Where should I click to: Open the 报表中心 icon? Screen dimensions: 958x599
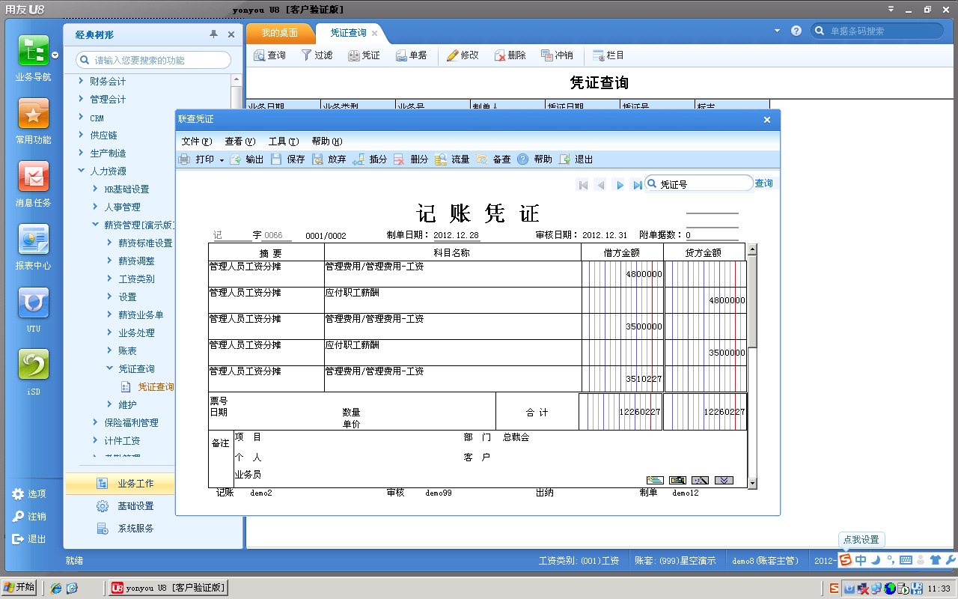(x=34, y=240)
